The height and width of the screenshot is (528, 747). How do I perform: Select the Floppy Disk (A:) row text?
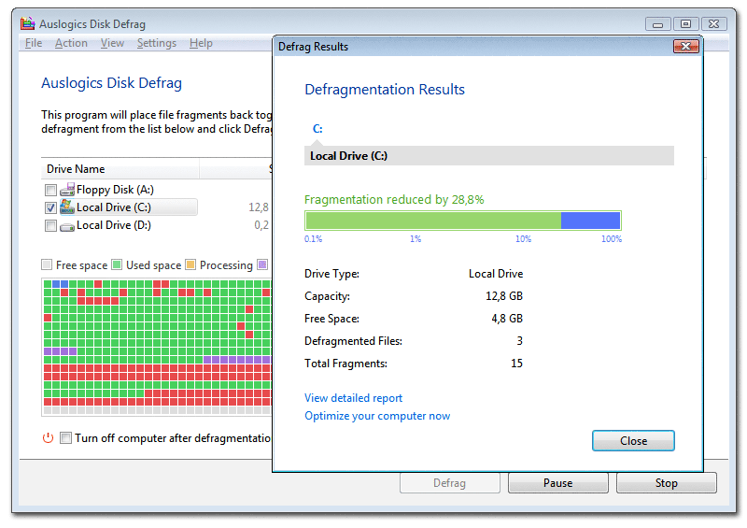tap(115, 190)
